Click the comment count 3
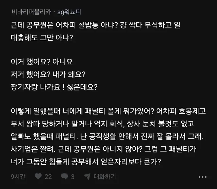The height and width of the screenshot is (189, 217). tap(73, 176)
